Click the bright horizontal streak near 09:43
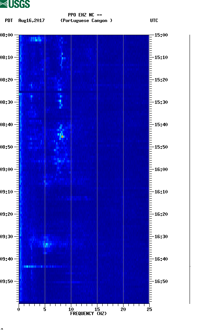 (44, 266)
